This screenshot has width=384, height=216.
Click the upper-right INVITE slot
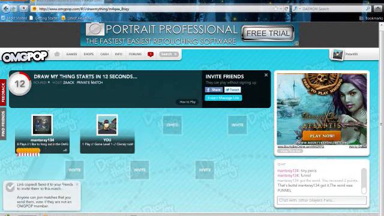(x=238, y=125)
